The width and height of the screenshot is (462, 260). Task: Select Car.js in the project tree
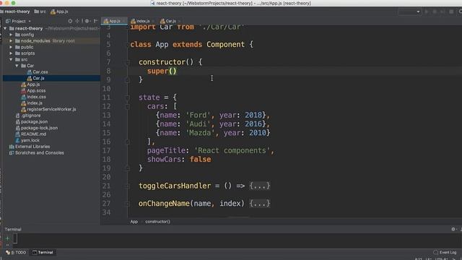38,78
